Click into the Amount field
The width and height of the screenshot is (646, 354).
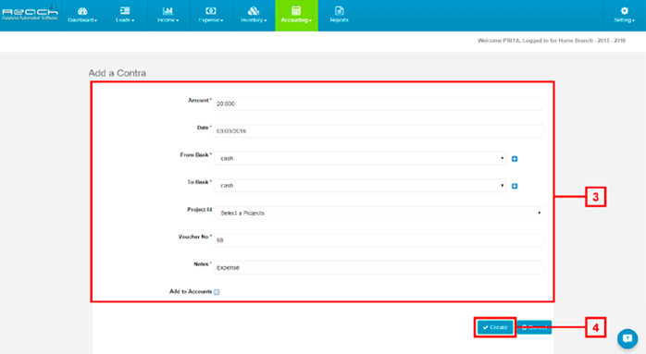point(379,104)
